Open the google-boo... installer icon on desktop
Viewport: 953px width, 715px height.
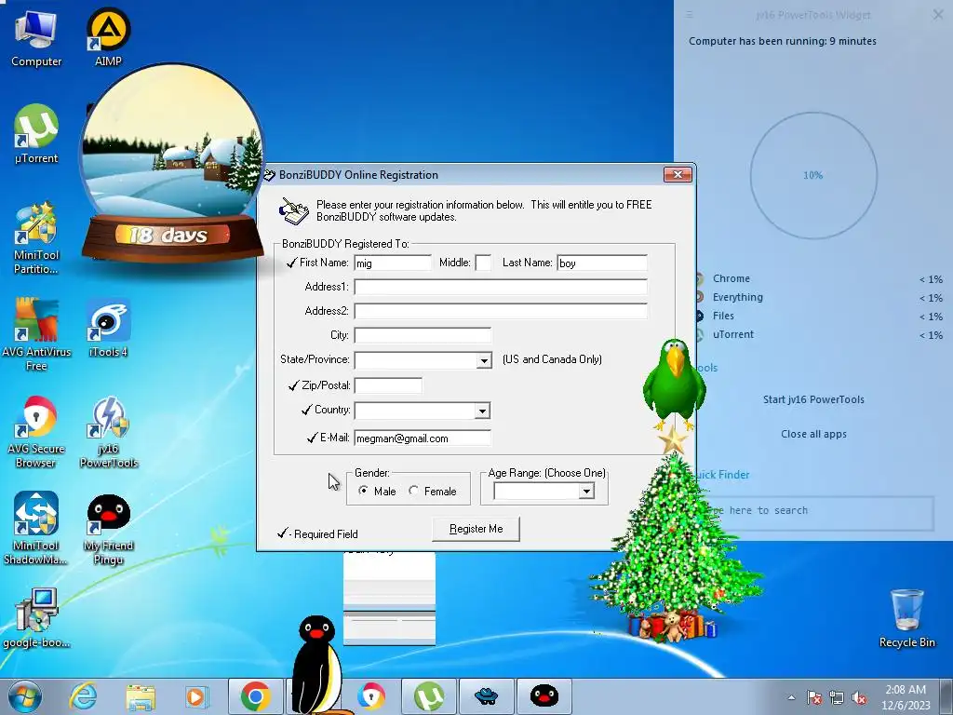point(36,618)
